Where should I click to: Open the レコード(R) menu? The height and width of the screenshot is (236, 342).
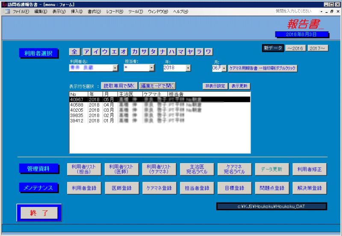[x=114, y=12]
